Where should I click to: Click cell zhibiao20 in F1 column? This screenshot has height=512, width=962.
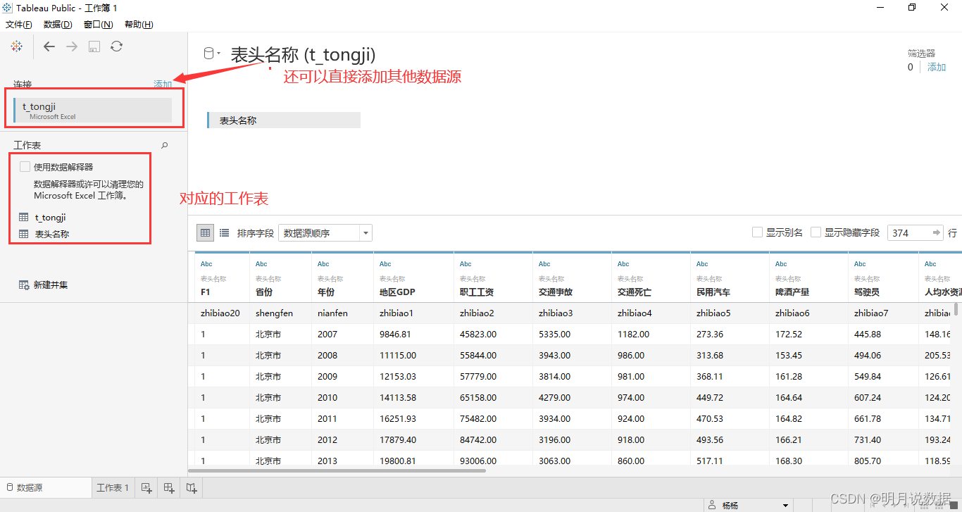tap(220, 313)
